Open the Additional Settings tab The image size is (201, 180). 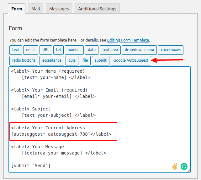[97, 8]
